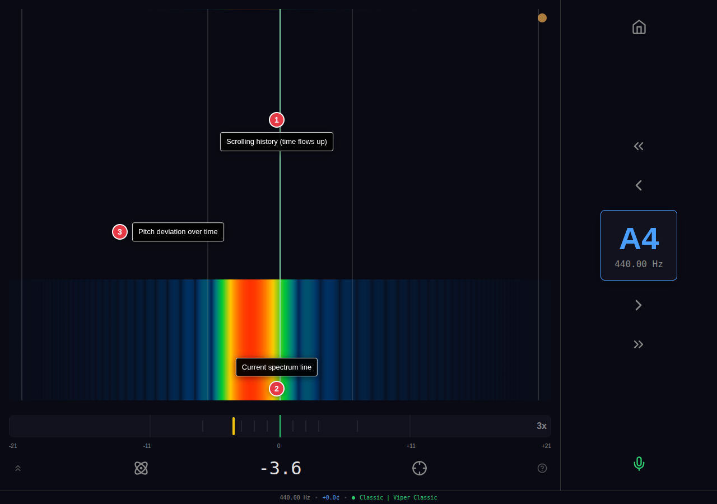Click the +0.0¢ offset in status bar
This screenshot has width=717, height=504.
[330, 497]
